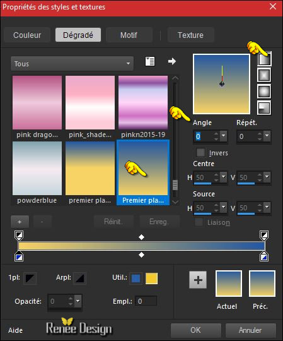Switch to the Texture tab
The width and height of the screenshot is (283, 341).
[x=190, y=35]
